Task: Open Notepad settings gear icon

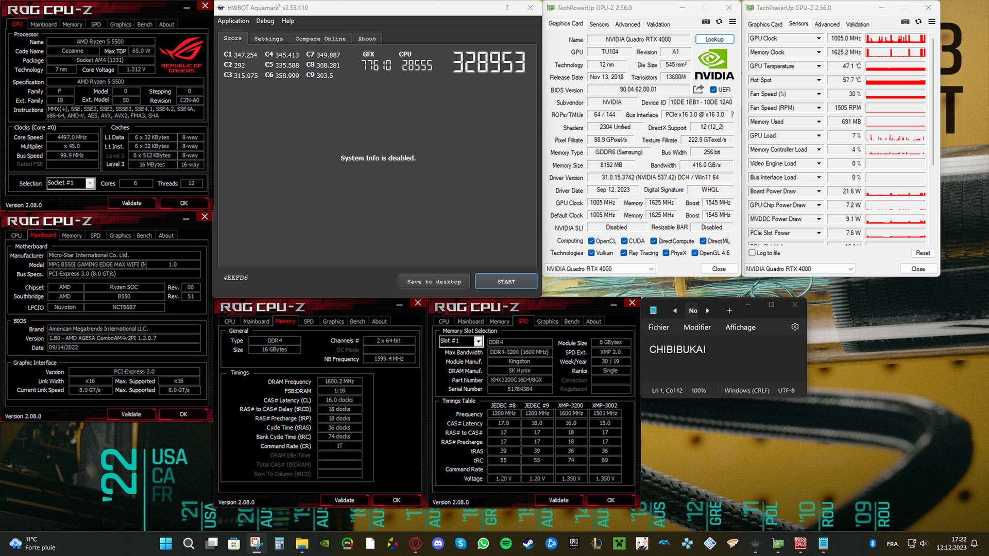Action: pyautogui.click(x=795, y=327)
